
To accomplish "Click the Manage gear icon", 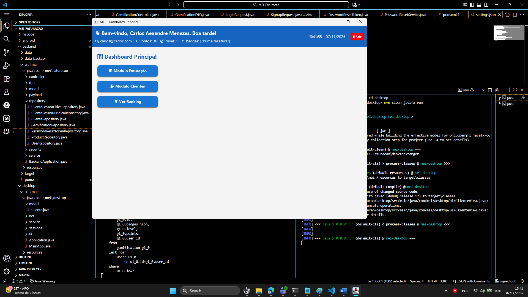I will (x=7, y=271).
